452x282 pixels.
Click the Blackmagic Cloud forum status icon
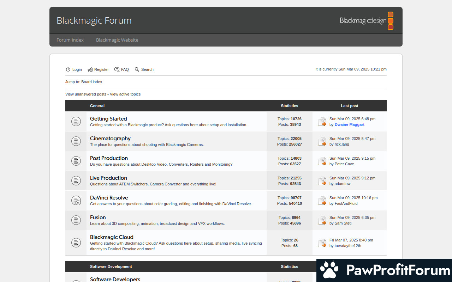click(x=76, y=243)
